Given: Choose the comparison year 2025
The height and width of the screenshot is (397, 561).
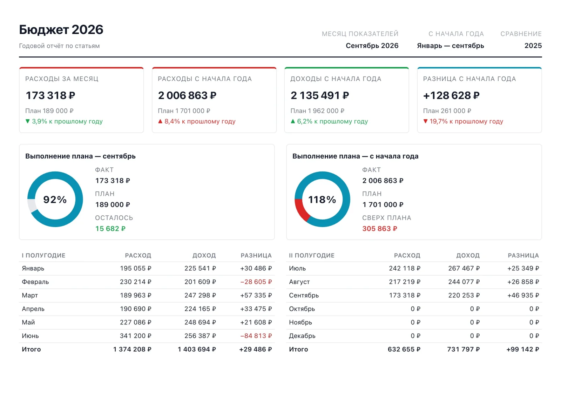Looking at the screenshot, I should pos(533,46).
